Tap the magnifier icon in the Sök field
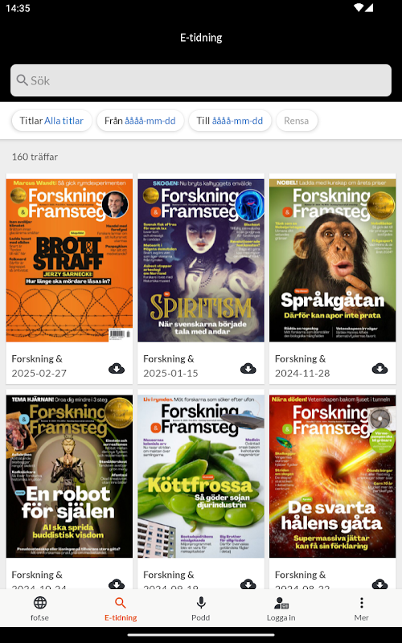The width and height of the screenshot is (402, 643). (x=23, y=80)
